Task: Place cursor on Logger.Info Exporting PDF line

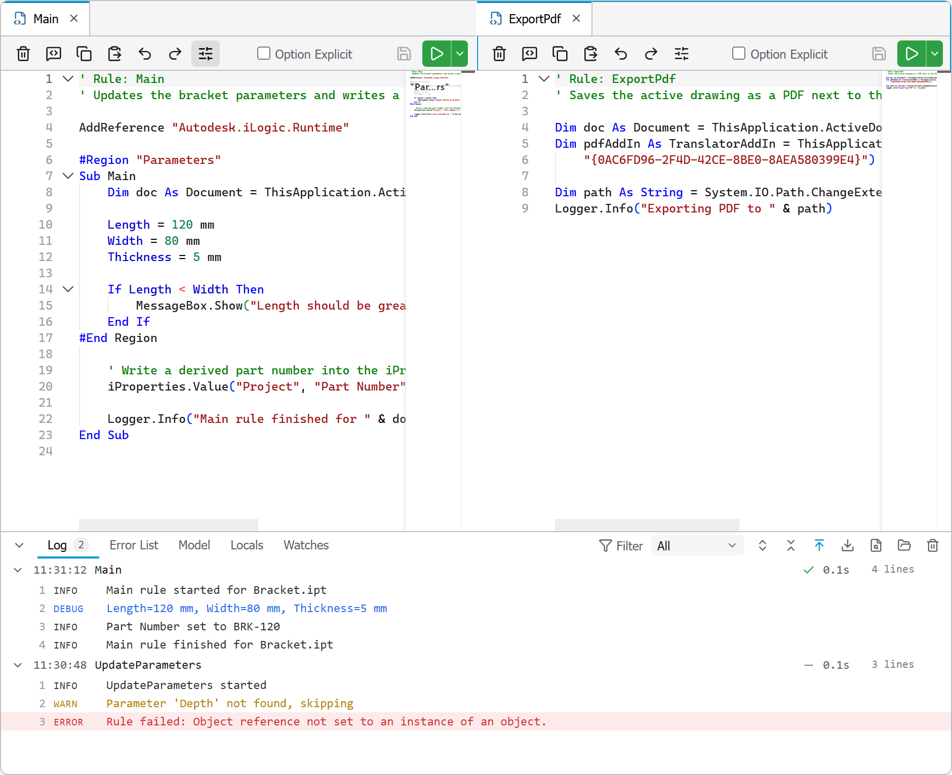Action: click(693, 208)
